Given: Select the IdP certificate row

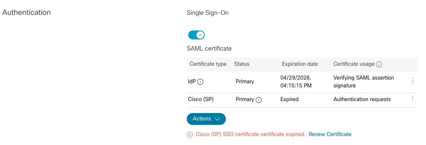Looking at the screenshot, I should pyautogui.click(x=302, y=82).
